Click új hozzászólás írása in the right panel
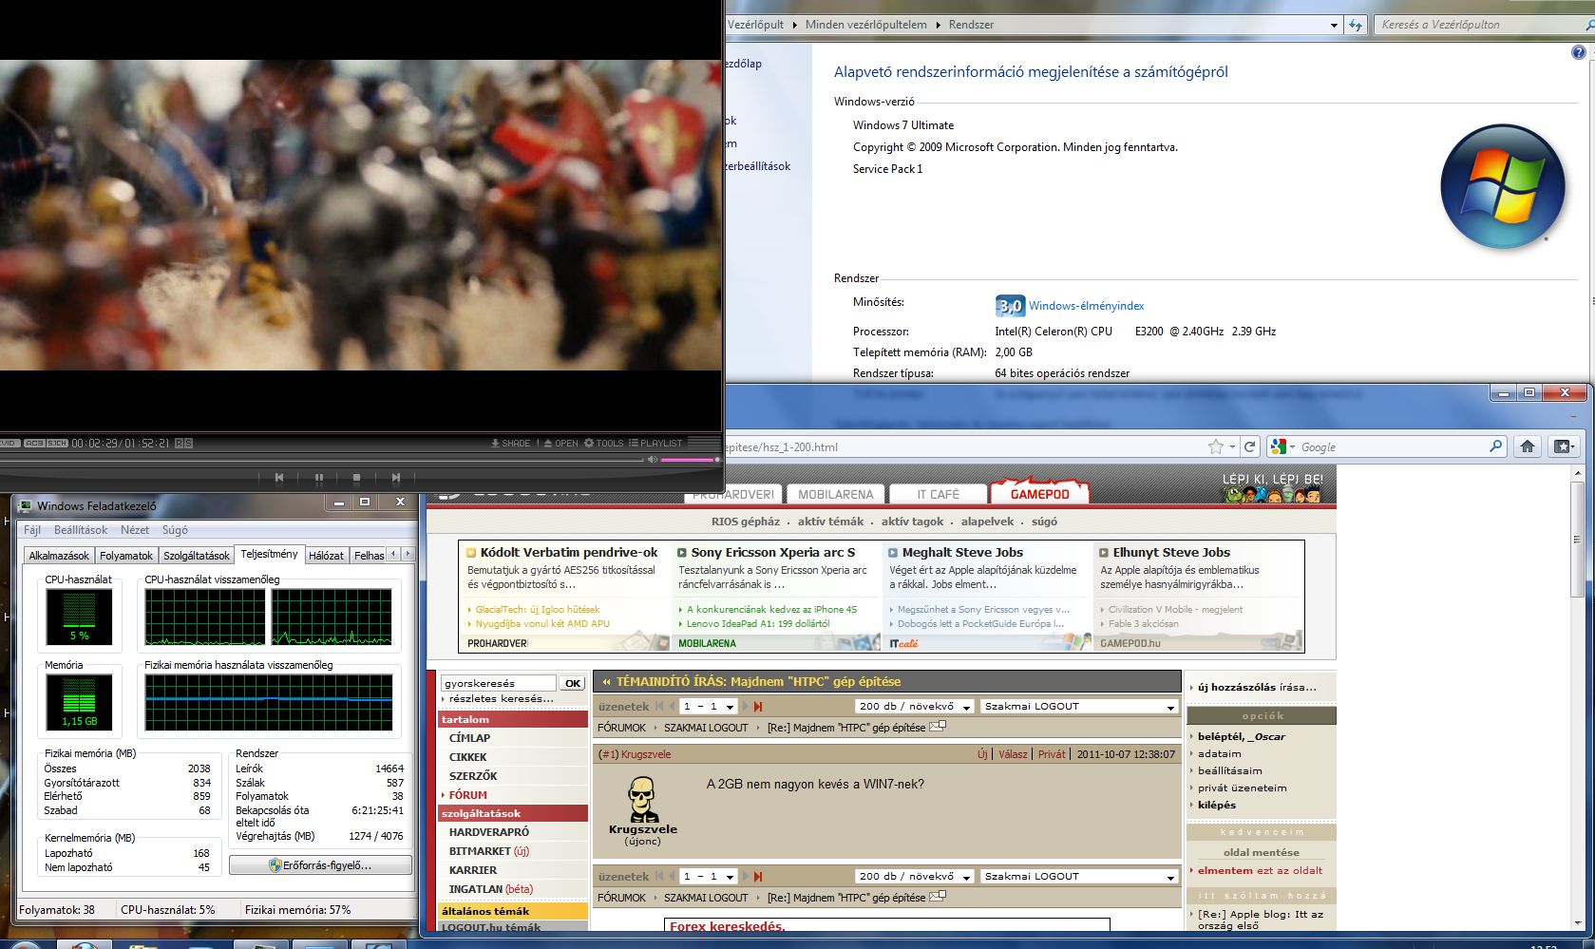1595x949 pixels. click(1257, 687)
